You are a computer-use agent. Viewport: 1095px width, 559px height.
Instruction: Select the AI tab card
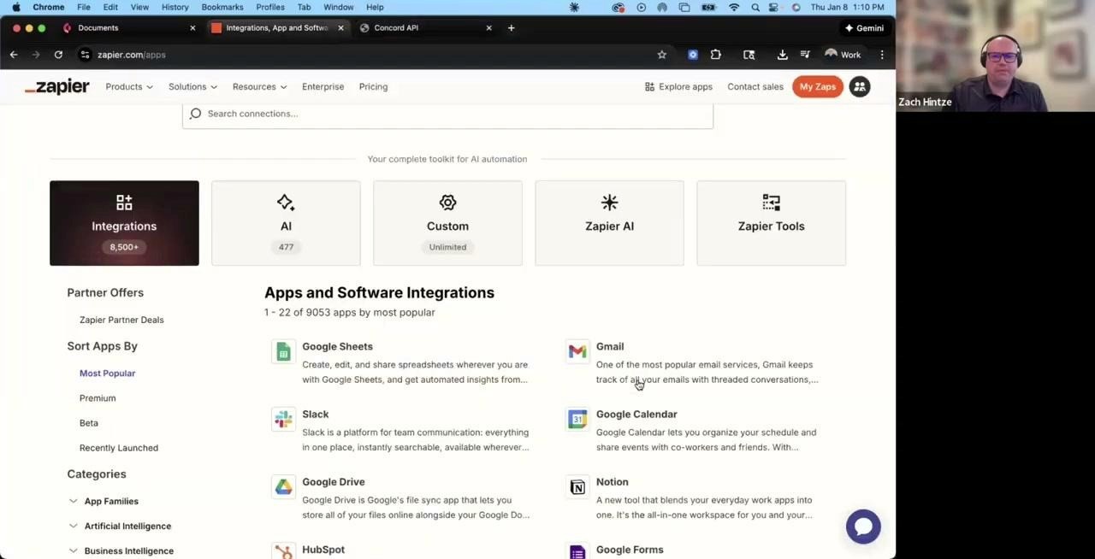pos(286,223)
